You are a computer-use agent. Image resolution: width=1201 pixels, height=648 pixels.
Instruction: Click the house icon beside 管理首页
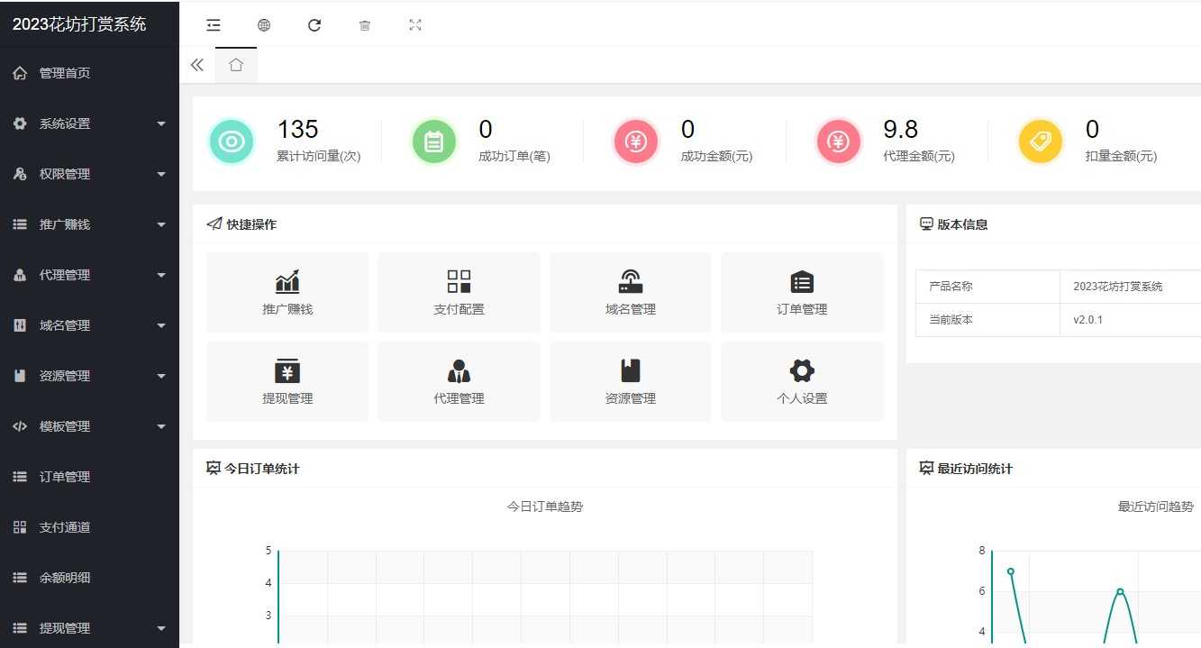coord(20,73)
